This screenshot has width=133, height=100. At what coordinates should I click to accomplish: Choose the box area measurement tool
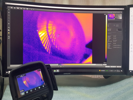[x=9, y=15]
